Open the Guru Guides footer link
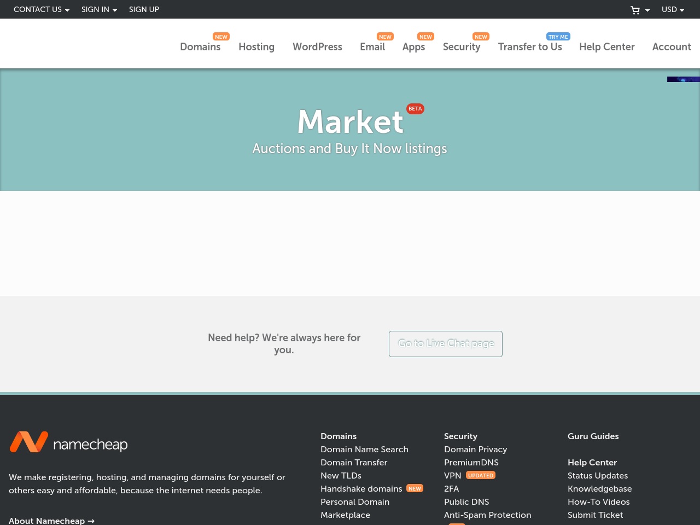The height and width of the screenshot is (525, 700). point(593,436)
